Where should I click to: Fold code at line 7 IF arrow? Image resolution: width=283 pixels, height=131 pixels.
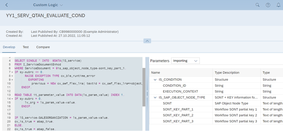[12, 72]
